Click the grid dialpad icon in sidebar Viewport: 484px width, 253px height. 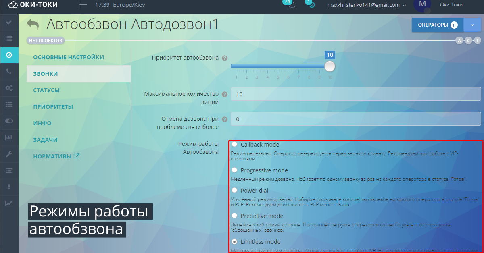pos(9,104)
